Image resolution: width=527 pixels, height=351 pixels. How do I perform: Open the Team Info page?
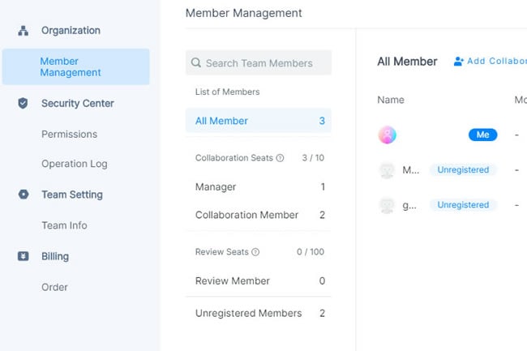(64, 225)
